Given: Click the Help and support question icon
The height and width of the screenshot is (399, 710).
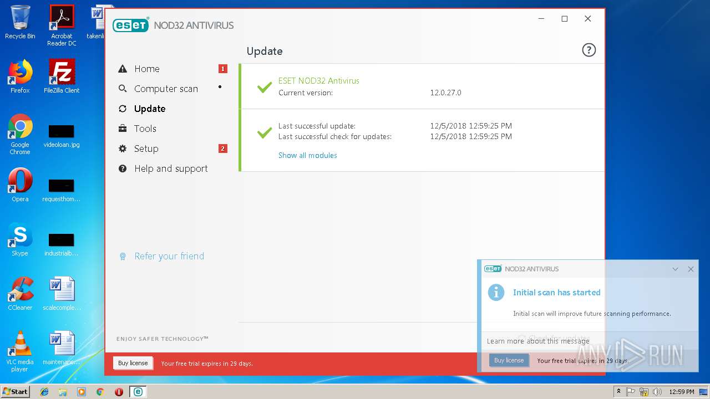Looking at the screenshot, I should point(123,168).
